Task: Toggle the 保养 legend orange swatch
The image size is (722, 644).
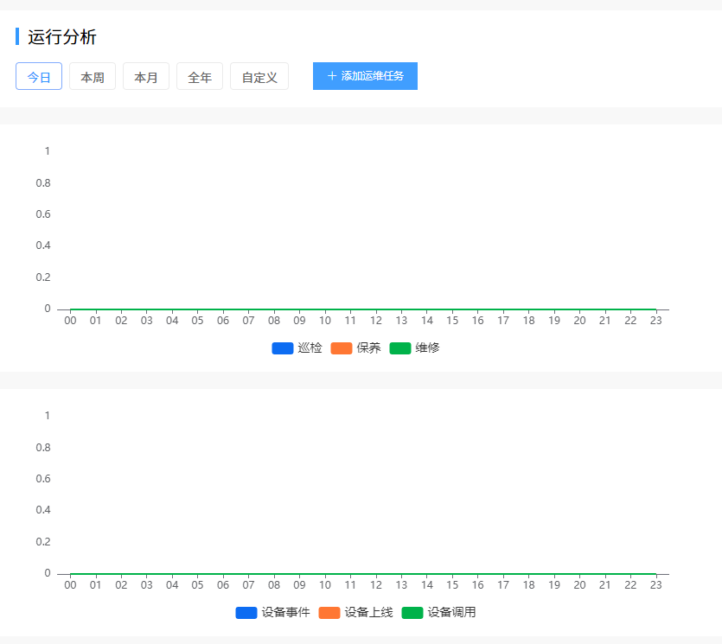Action: 342,348
